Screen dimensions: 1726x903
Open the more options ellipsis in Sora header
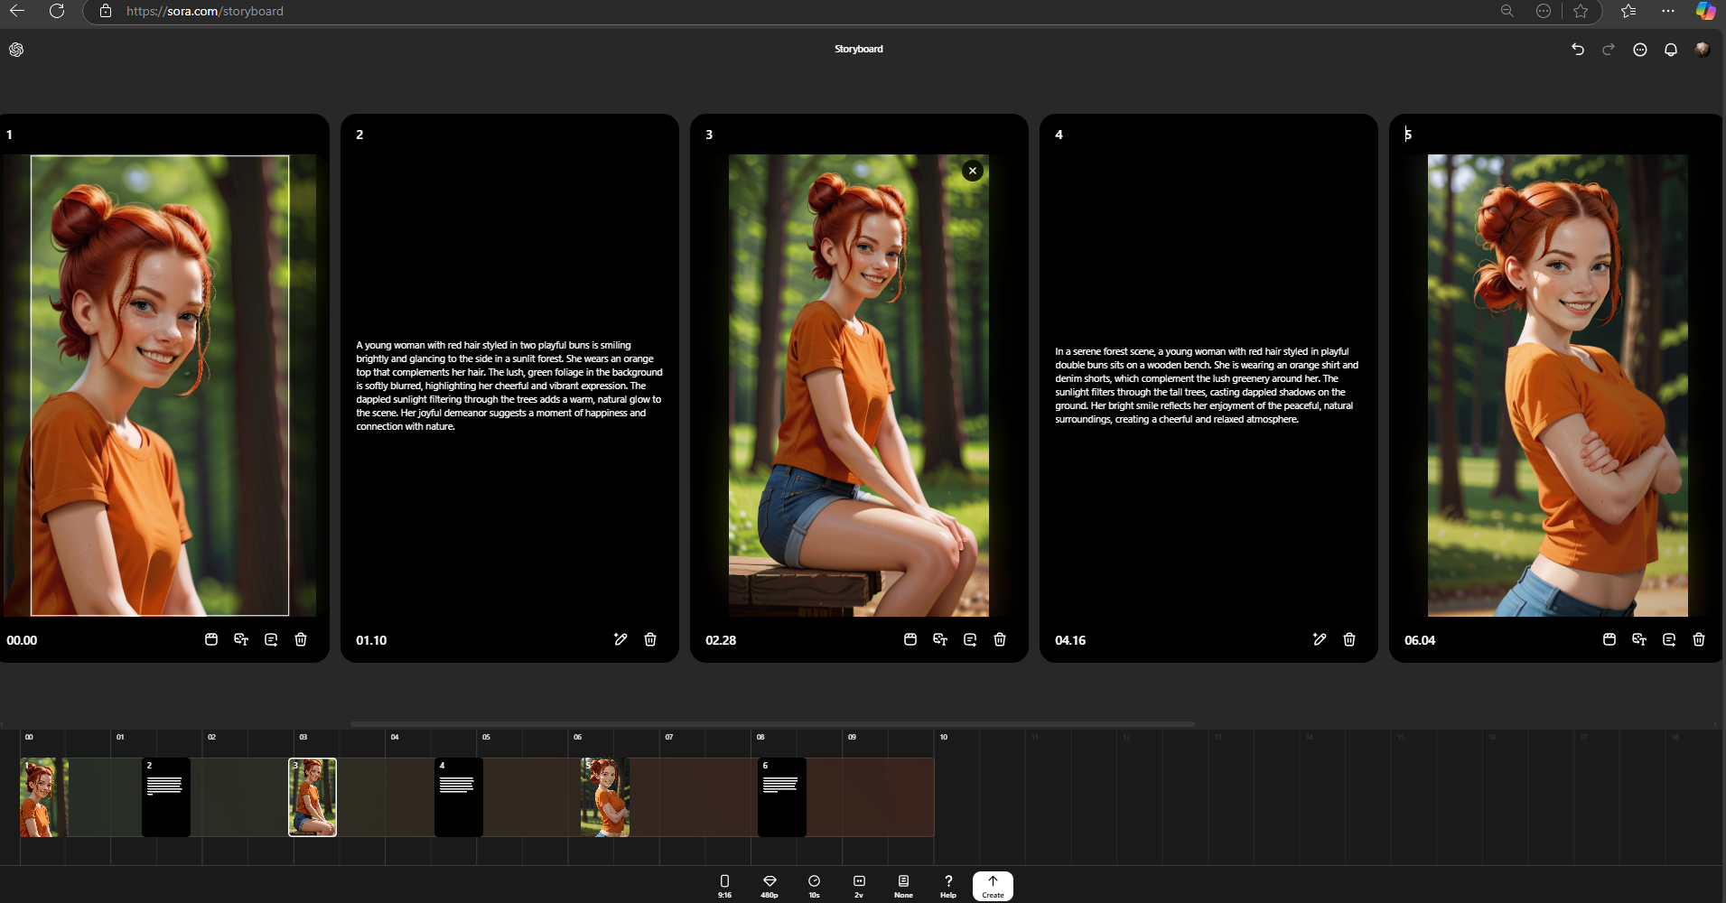1640,50
